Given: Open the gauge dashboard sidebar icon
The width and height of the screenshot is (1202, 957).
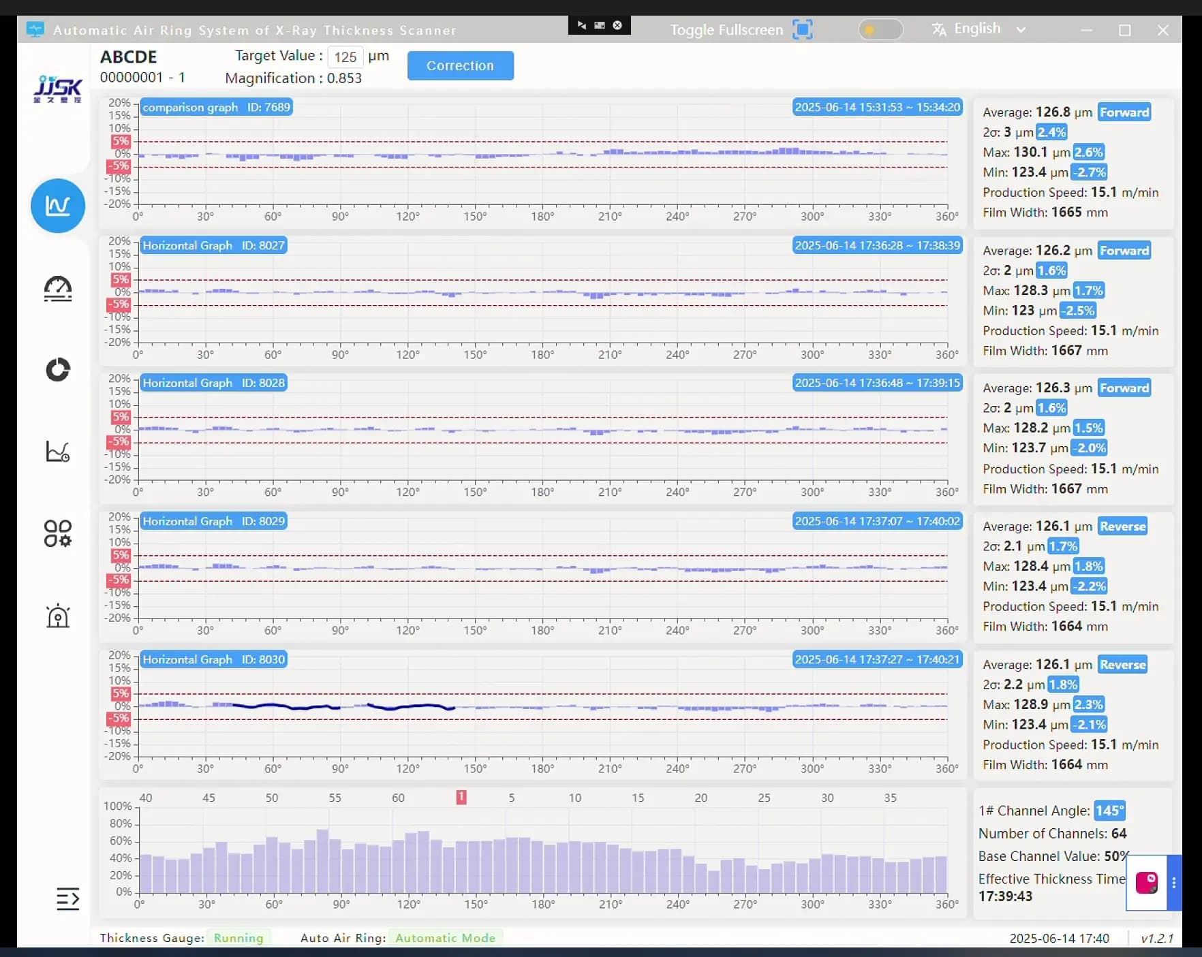Looking at the screenshot, I should pyautogui.click(x=58, y=288).
